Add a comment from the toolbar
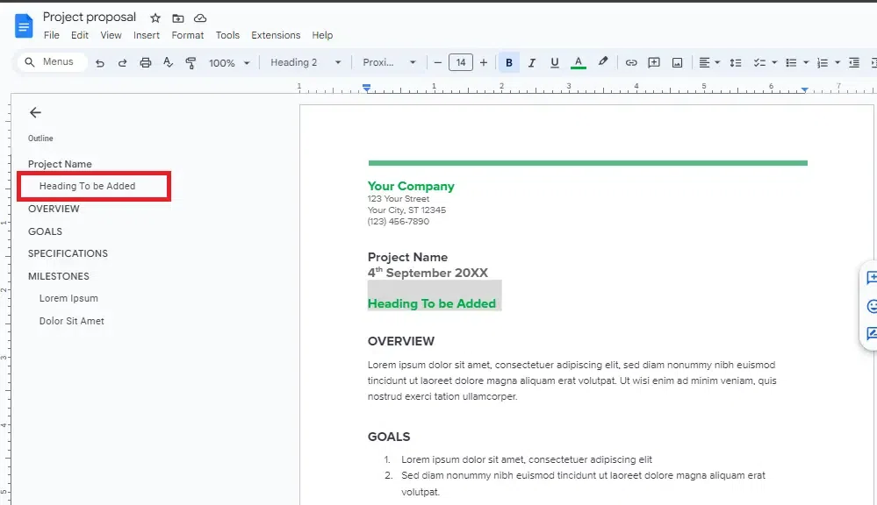 click(x=654, y=62)
